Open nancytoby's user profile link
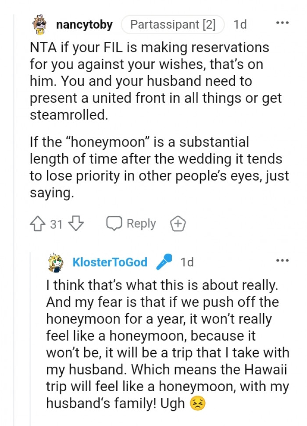Image resolution: width=307 pixels, height=426 pixels. [x=84, y=25]
